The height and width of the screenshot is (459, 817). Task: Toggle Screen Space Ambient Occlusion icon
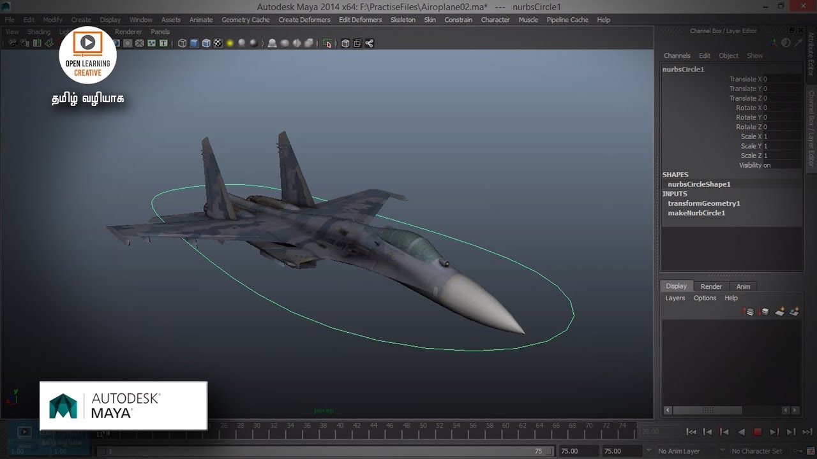coord(272,43)
